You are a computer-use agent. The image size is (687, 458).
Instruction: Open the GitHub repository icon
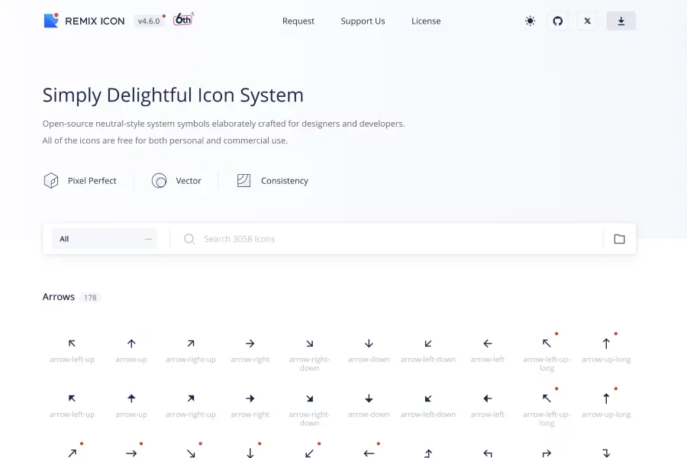click(558, 21)
